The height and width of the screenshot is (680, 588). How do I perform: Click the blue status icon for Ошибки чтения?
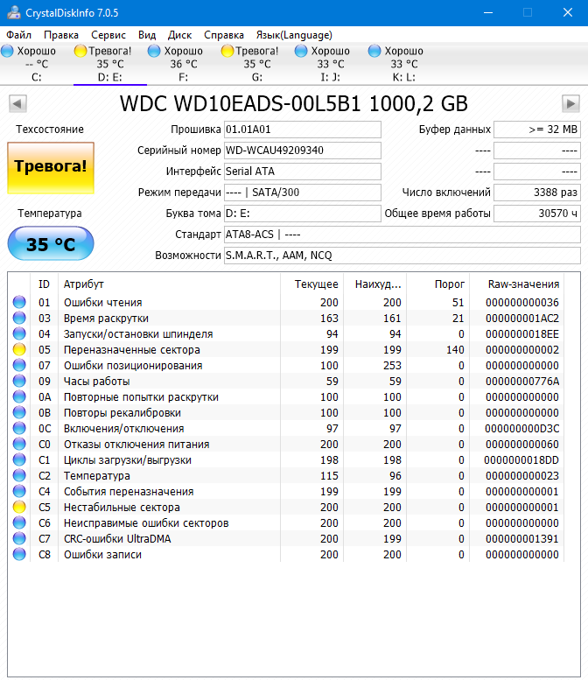[x=19, y=302]
